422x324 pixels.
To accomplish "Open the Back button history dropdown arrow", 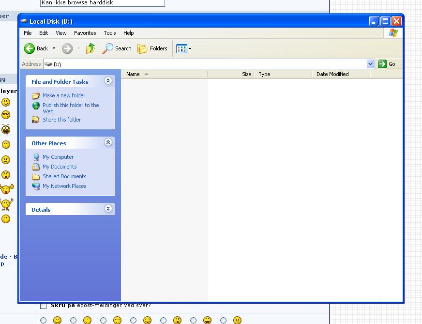I will coord(54,48).
